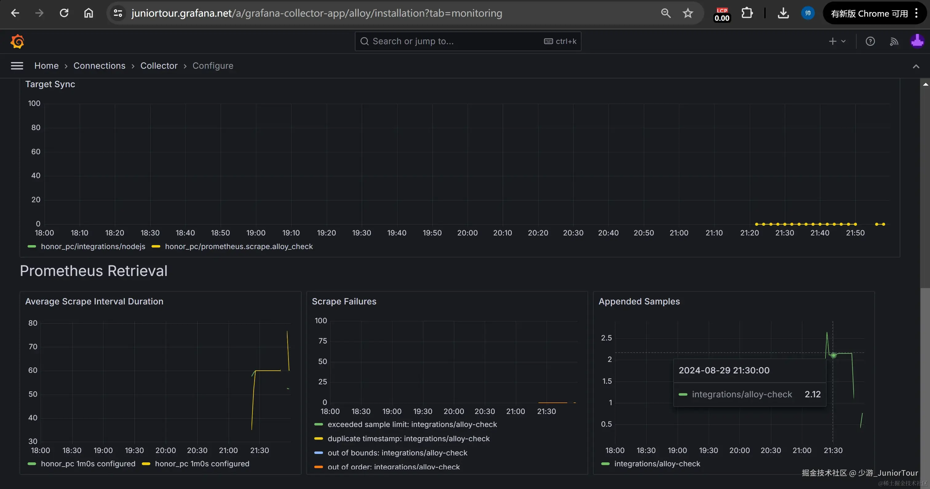Viewport: 930px width, 489px height.
Task: Reload the current page
Action: (x=64, y=13)
